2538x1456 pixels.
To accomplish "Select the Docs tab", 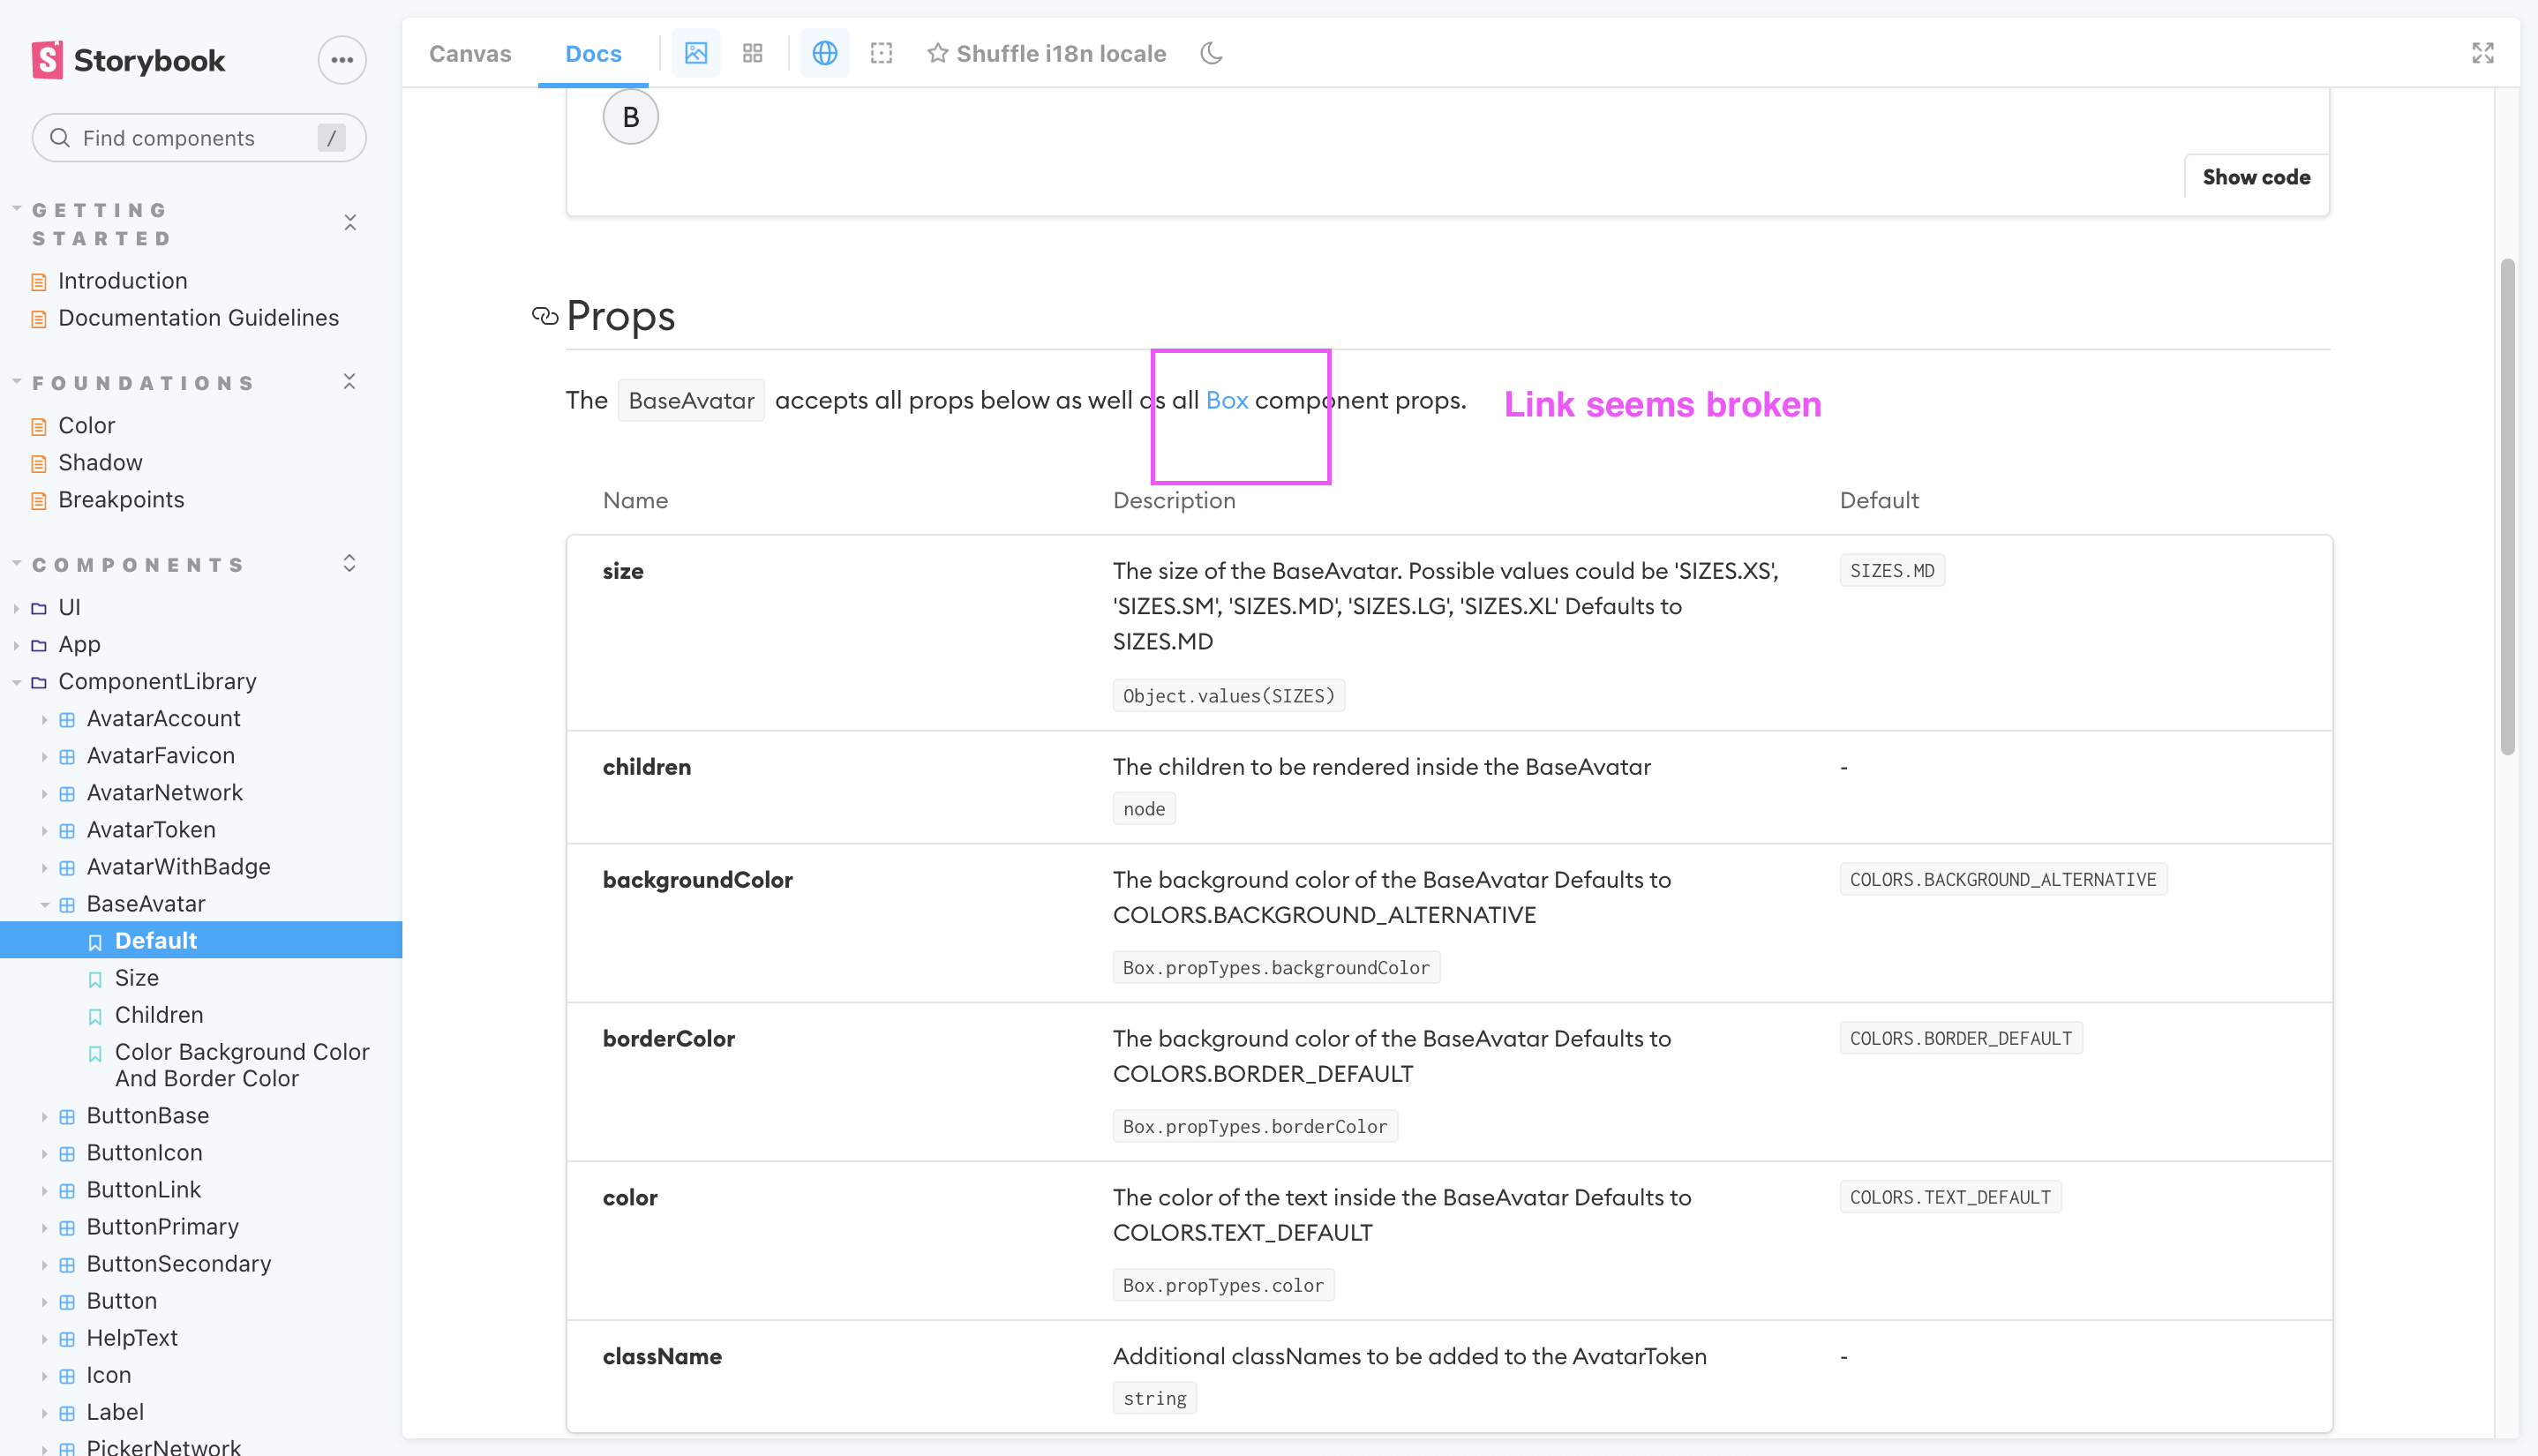I will [593, 53].
